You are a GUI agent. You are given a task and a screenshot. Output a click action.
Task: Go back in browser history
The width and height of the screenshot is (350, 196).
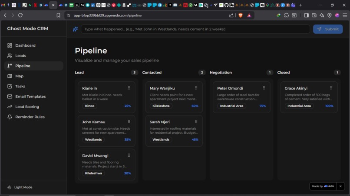pos(5,15)
